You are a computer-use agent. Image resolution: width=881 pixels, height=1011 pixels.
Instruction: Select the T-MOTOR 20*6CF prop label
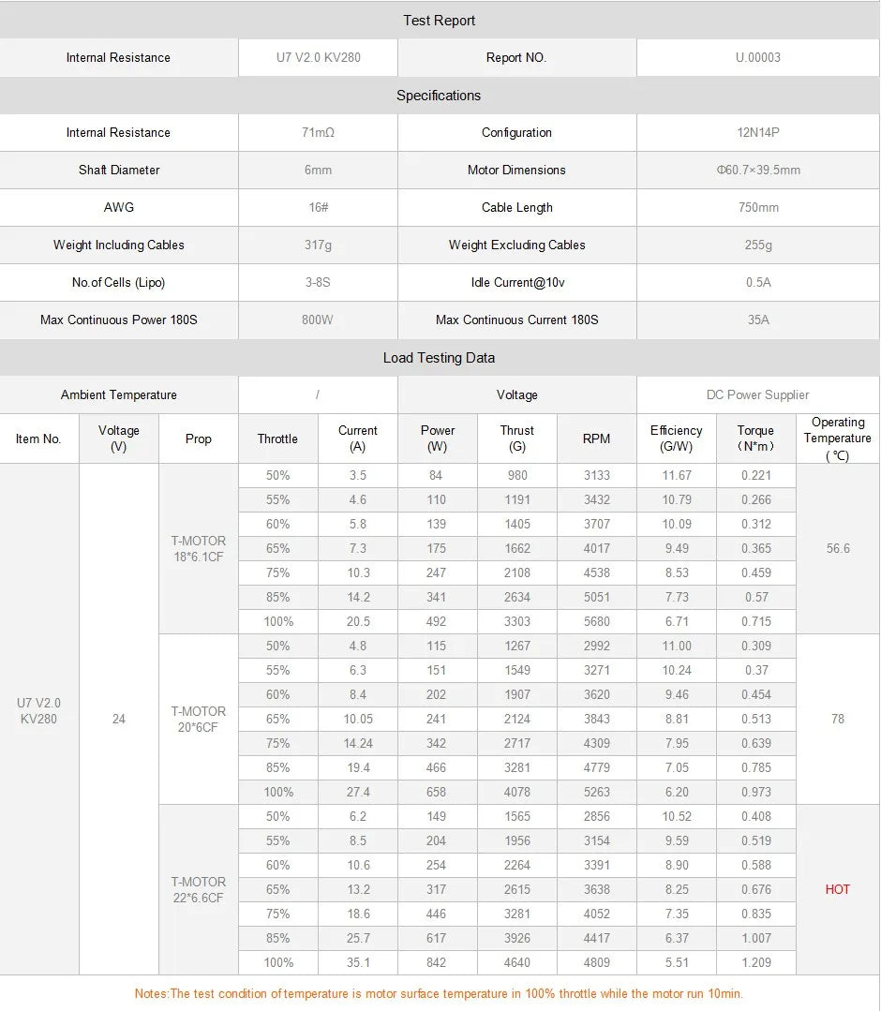click(198, 719)
